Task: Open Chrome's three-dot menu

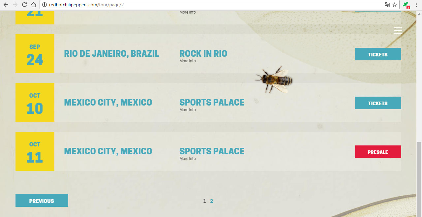Action: [416, 5]
